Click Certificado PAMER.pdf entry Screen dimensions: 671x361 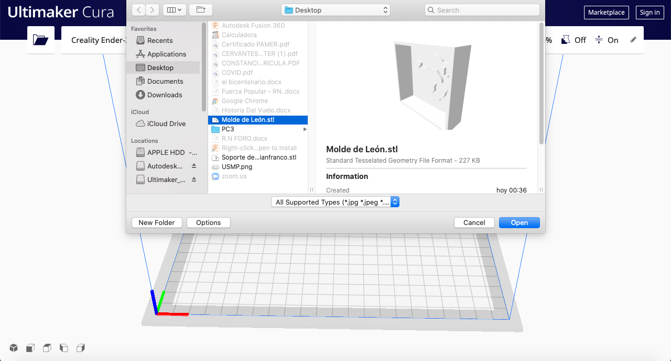258,44
